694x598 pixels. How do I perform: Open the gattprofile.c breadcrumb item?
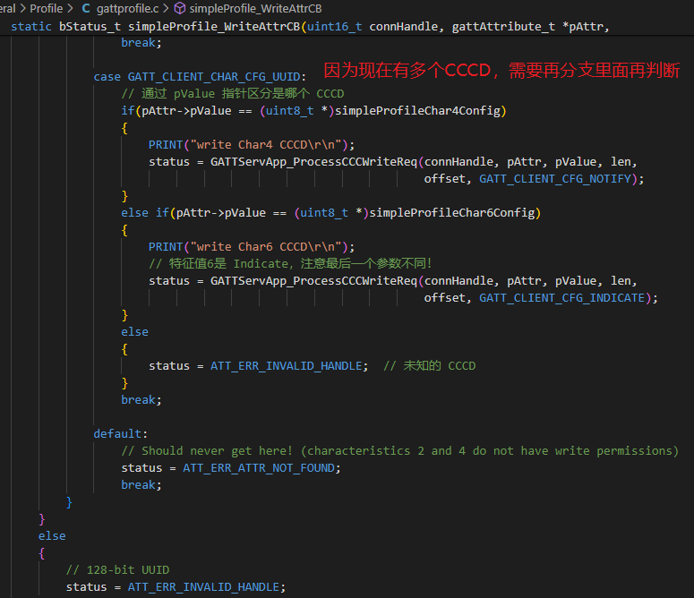point(126,8)
